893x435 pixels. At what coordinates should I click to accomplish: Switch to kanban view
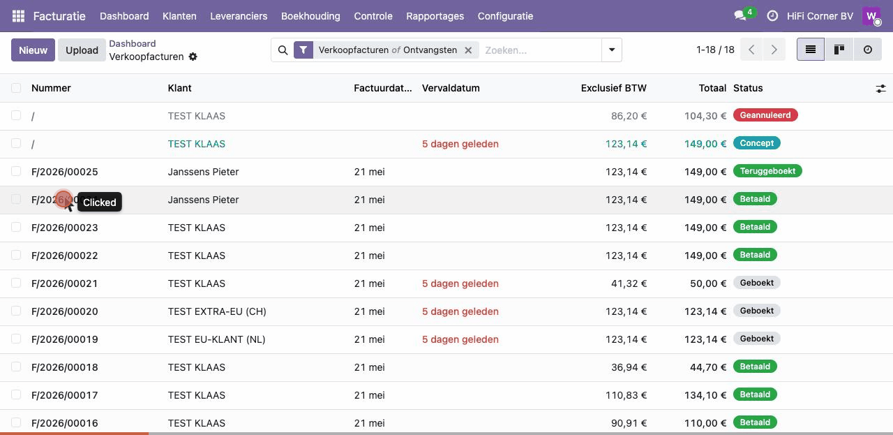coord(839,50)
